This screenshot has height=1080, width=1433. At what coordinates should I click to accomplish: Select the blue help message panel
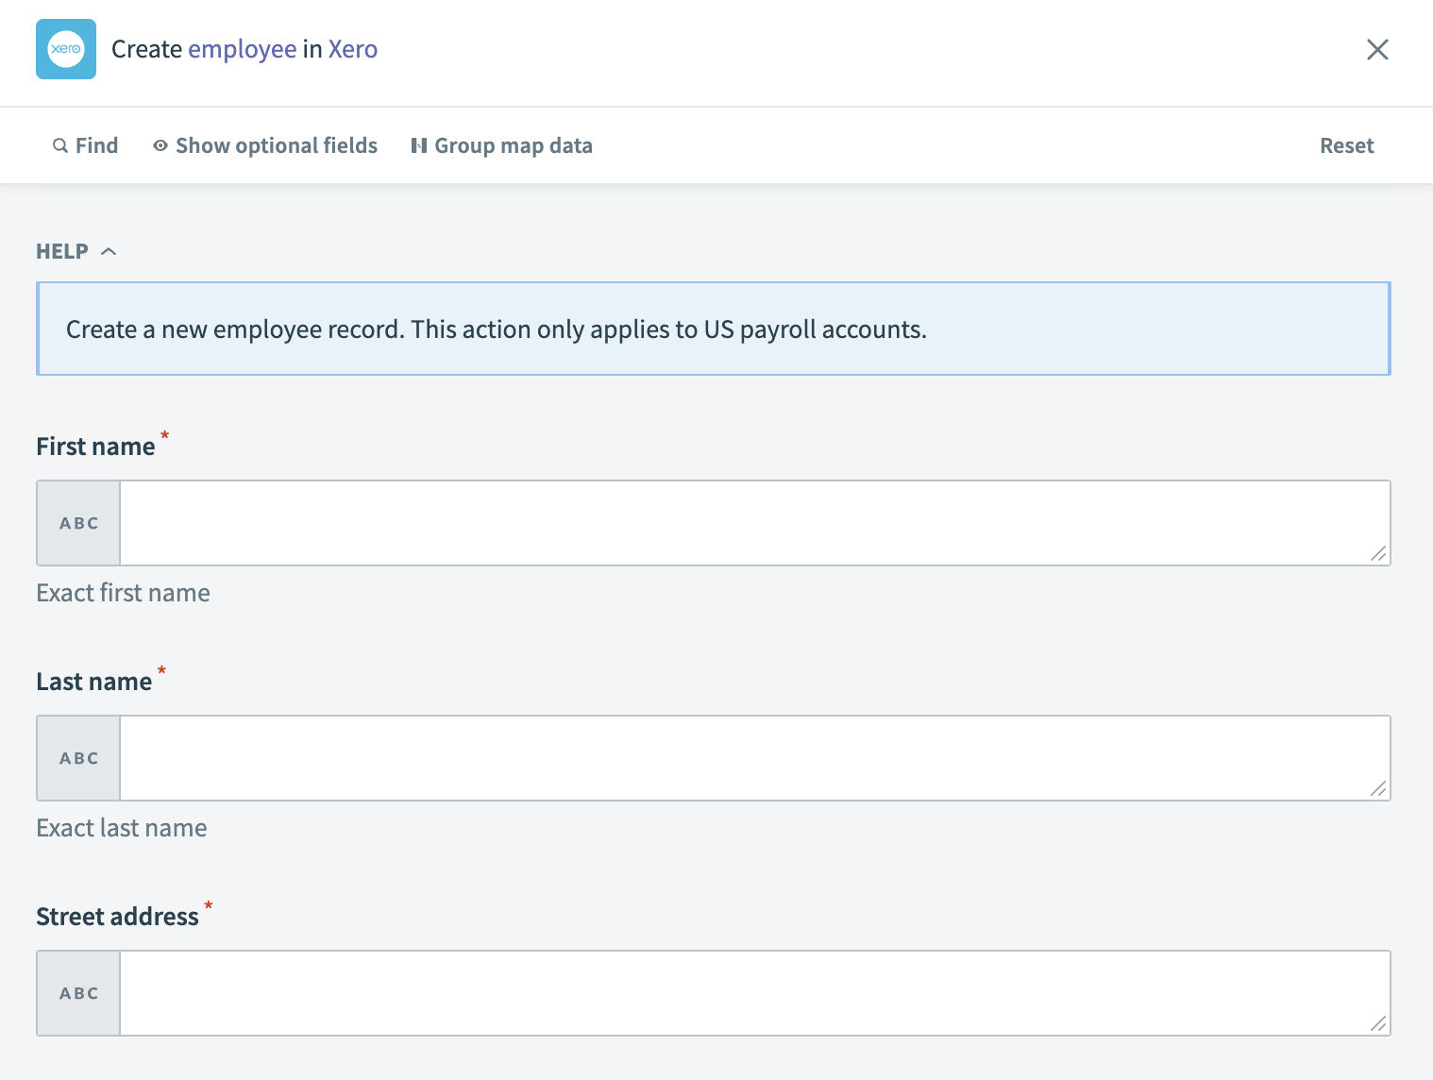[713, 328]
